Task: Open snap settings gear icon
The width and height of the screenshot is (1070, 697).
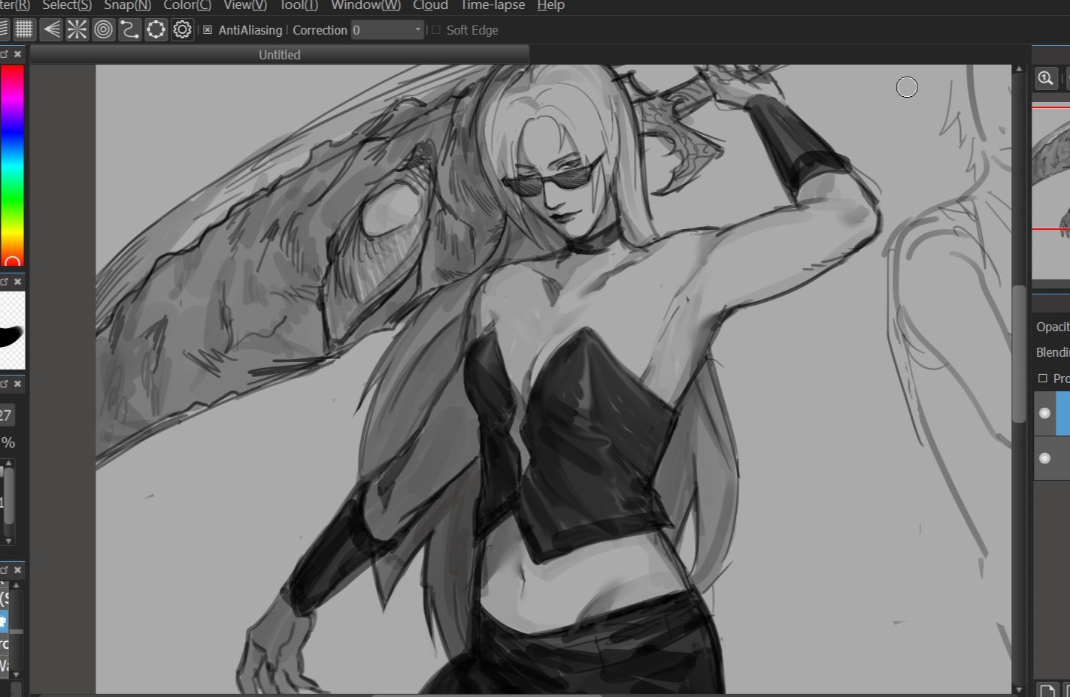Action: pos(183,30)
